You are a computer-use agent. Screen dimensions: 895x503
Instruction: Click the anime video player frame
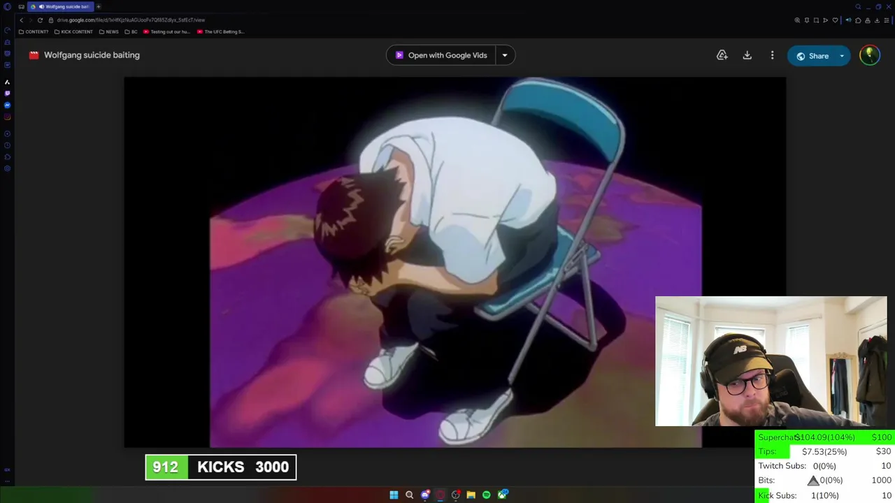(x=455, y=262)
